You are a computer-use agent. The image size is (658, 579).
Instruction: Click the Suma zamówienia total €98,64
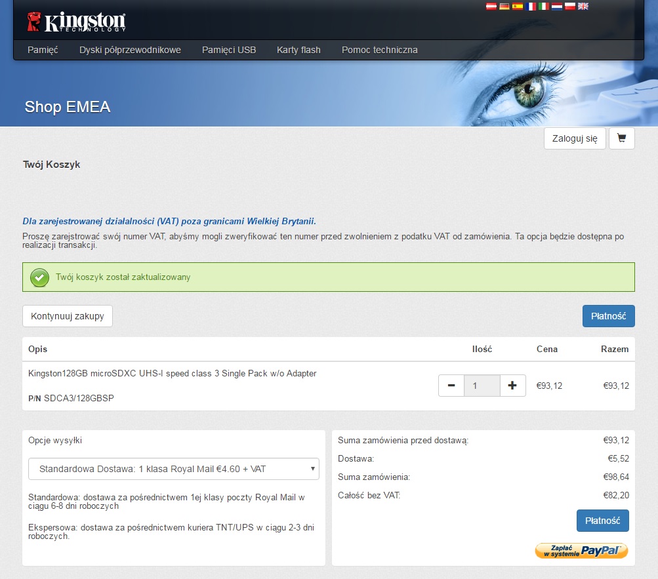coord(616,477)
